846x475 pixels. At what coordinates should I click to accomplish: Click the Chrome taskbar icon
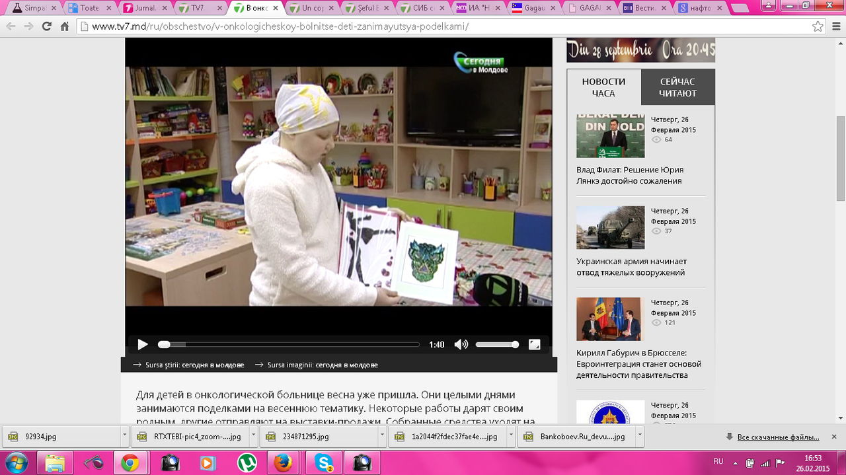coord(131,462)
